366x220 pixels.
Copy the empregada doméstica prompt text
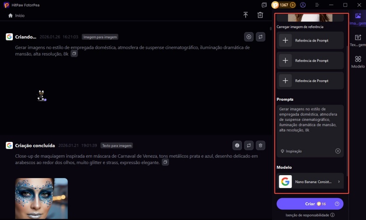pos(74,53)
